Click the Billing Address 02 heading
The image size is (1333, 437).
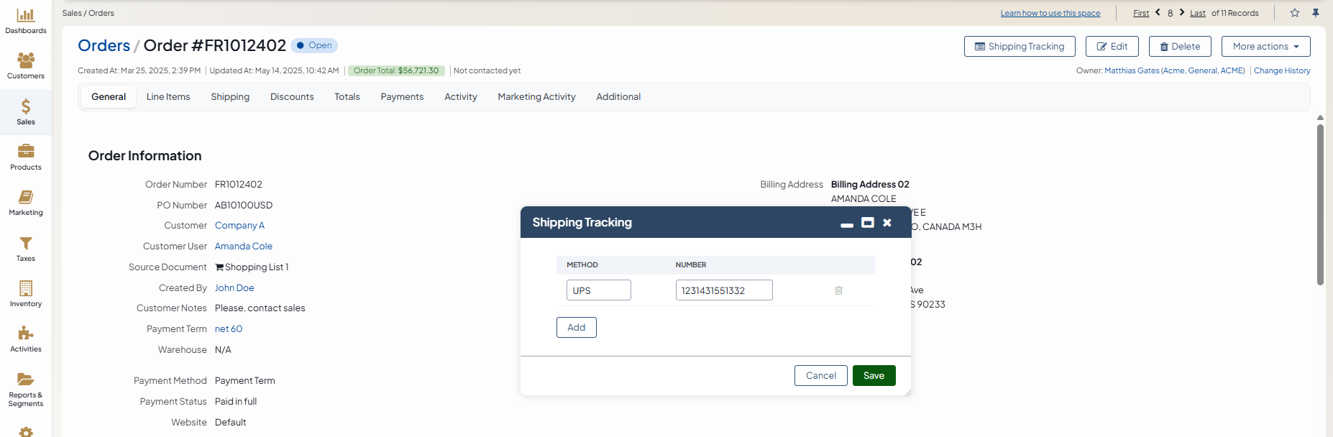pos(870,185)
